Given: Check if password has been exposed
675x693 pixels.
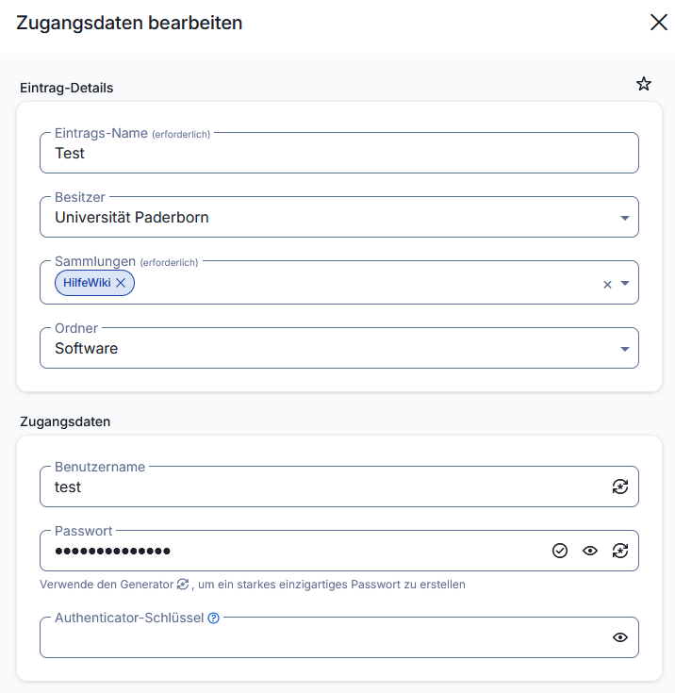Looking at the screenshot, I should pyautogui.click(x=560, y=551).
